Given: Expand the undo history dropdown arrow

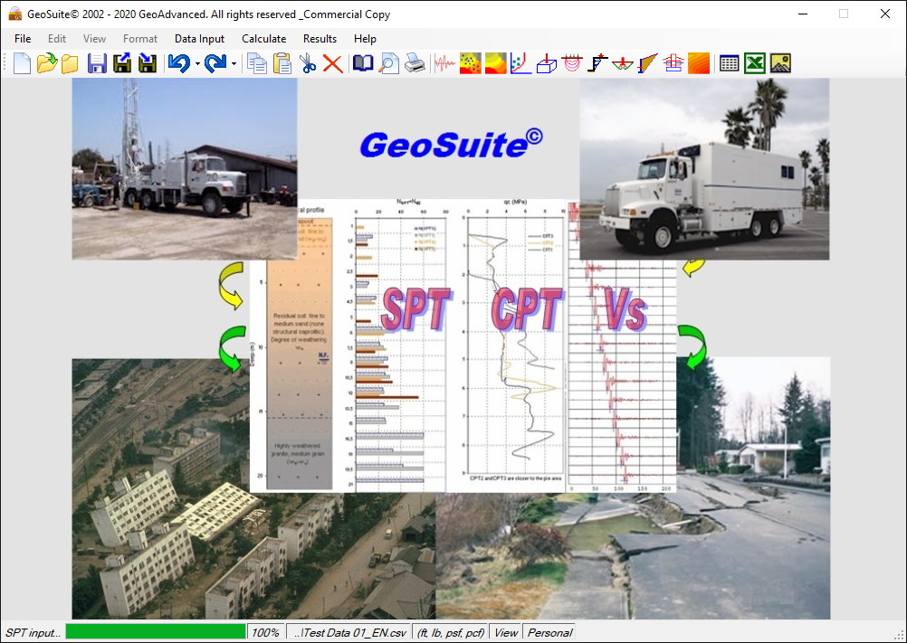Looking at the screenshot, I should [197, 63].
